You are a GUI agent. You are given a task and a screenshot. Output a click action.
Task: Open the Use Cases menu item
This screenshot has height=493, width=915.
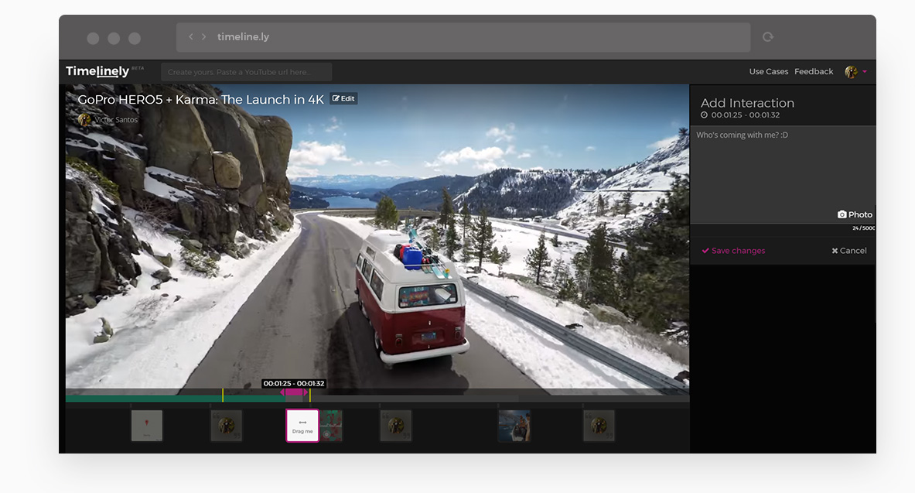click(768, 71)
